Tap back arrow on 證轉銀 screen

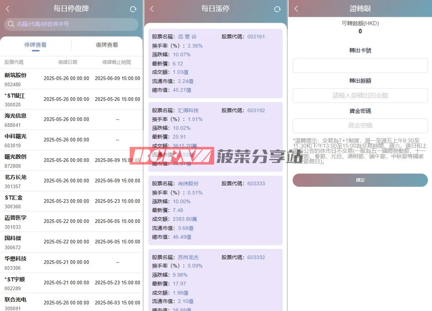(296, 9)
